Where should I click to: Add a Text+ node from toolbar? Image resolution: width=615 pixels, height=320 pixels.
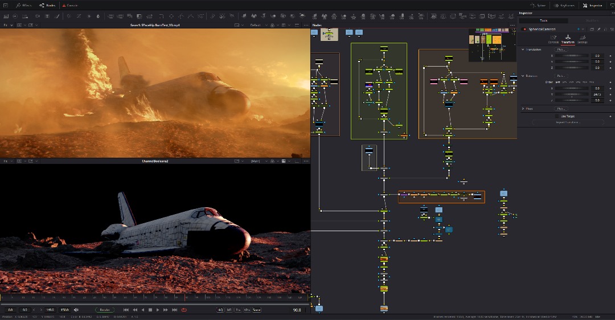[x=47, y=16]
